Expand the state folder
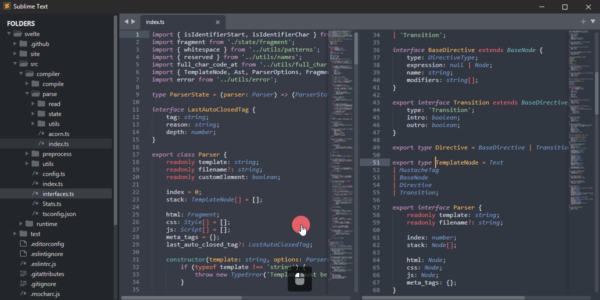The image size is (600, 300). 33,113
